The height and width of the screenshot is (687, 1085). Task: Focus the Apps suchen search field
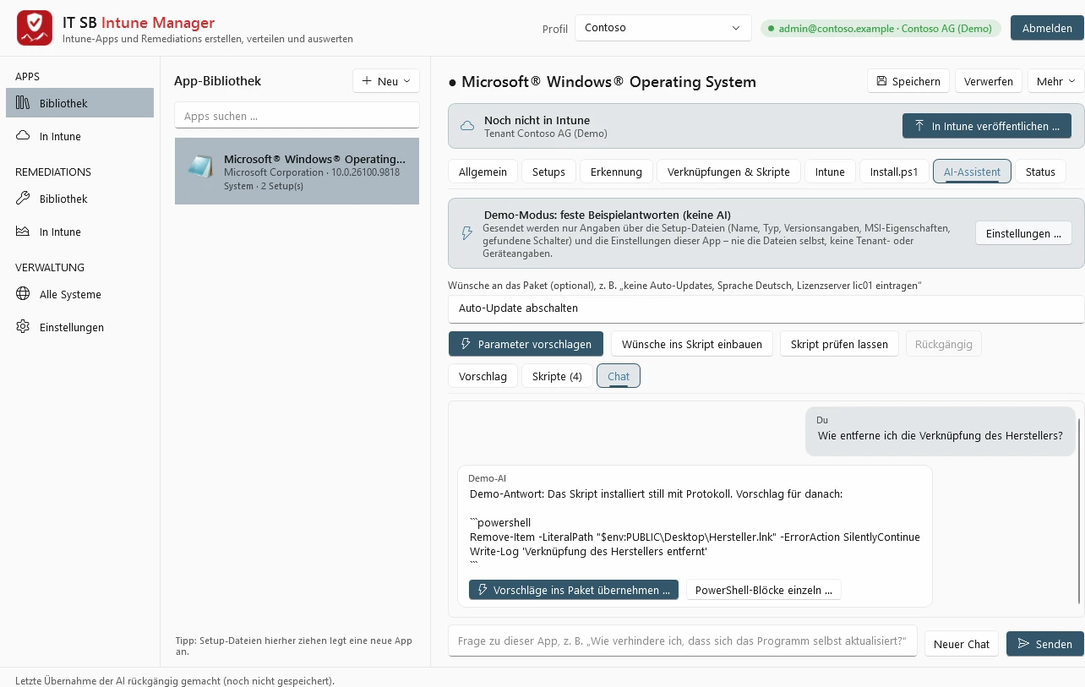click(297, 116)
